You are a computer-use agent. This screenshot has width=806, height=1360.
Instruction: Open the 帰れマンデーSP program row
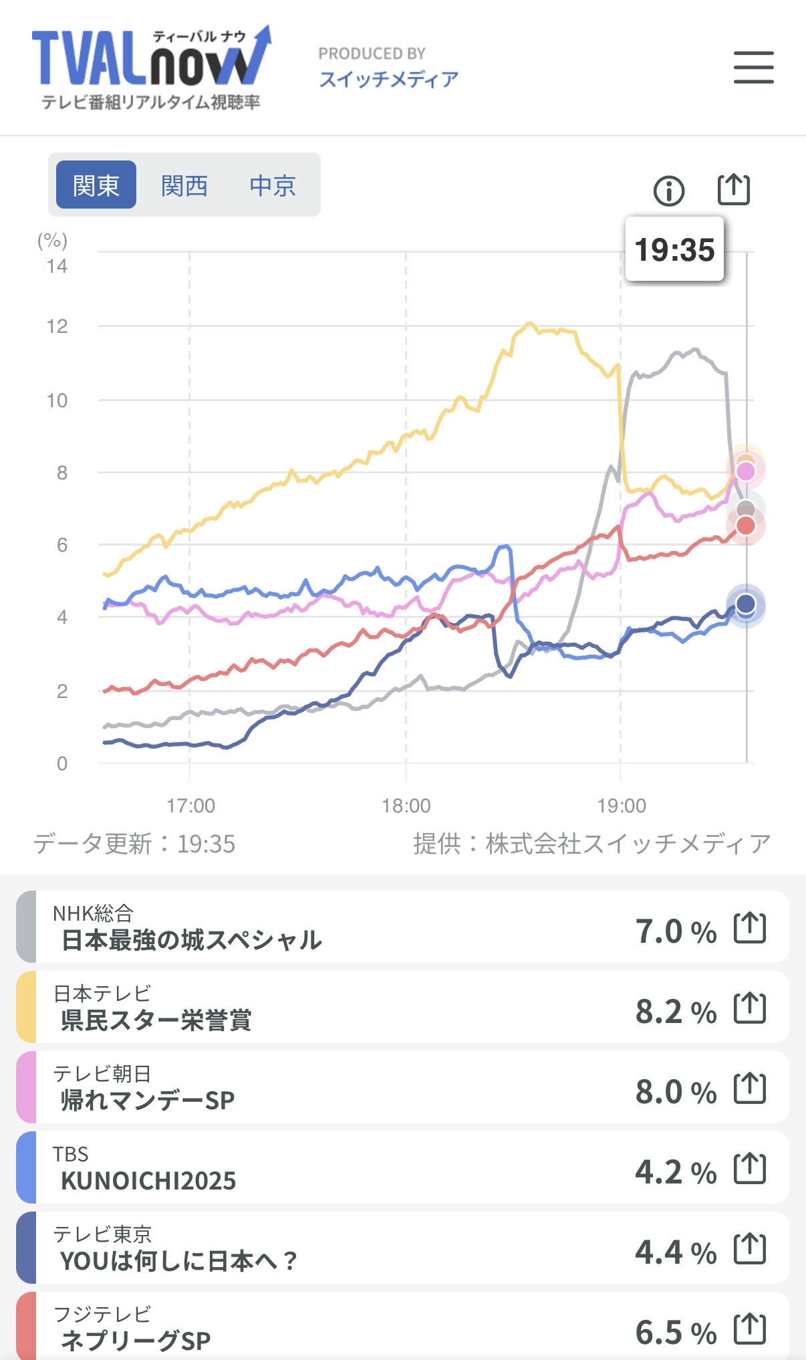[334, 1088]
